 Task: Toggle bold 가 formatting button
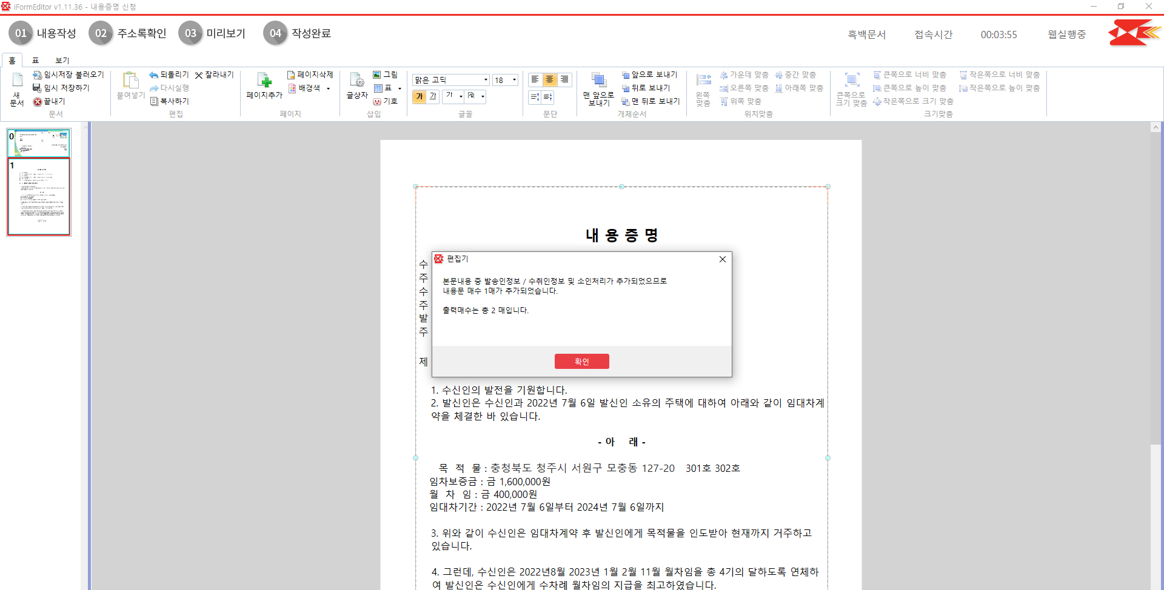pos(419,96)
